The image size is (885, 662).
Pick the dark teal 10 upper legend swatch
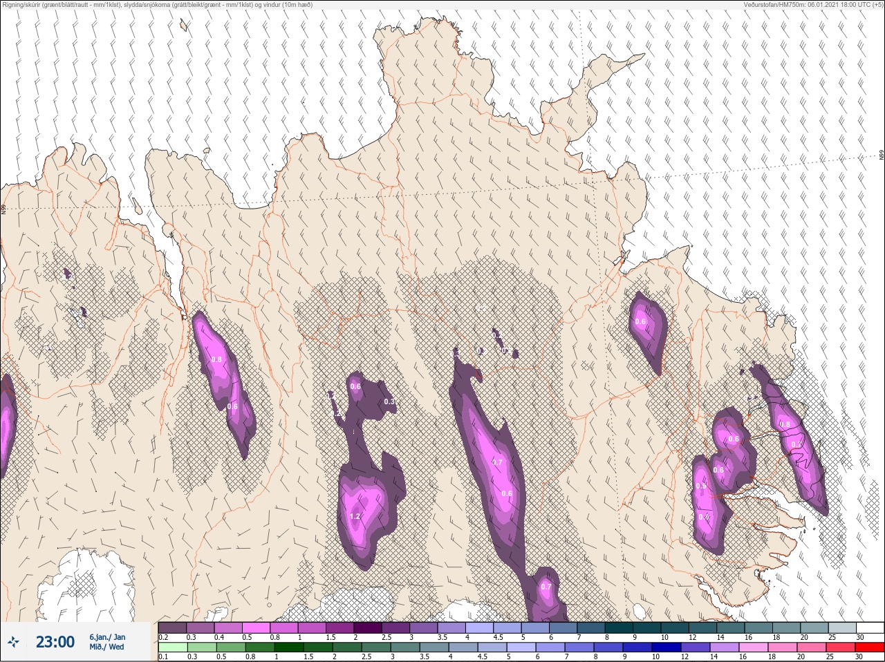click(x=675, y=627)
